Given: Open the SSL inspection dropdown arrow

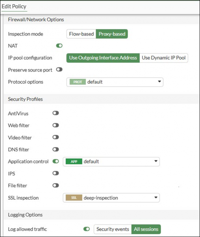Looking at the screenshot, I should click(156, 197).
